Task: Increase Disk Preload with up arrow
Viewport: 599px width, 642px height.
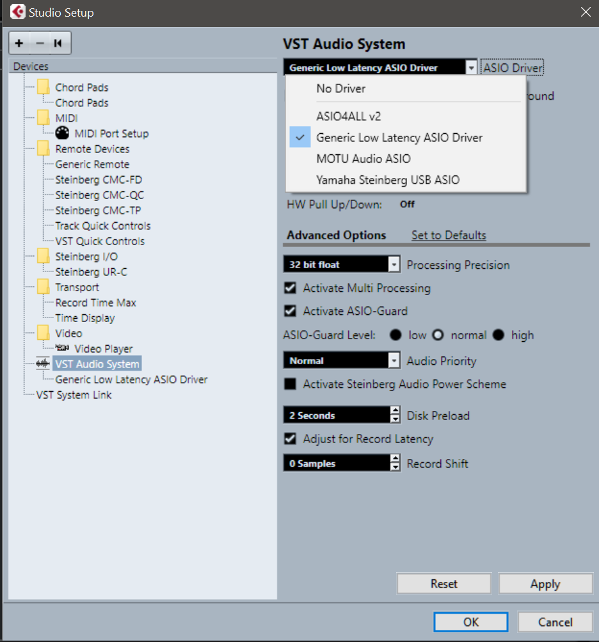Action: (x=395, y=410)
